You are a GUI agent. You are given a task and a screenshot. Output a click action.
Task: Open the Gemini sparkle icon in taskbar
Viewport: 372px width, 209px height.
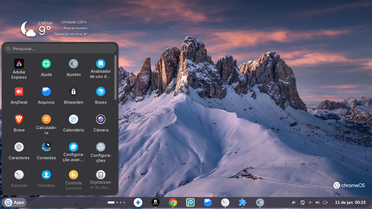(x=138, y=202)
